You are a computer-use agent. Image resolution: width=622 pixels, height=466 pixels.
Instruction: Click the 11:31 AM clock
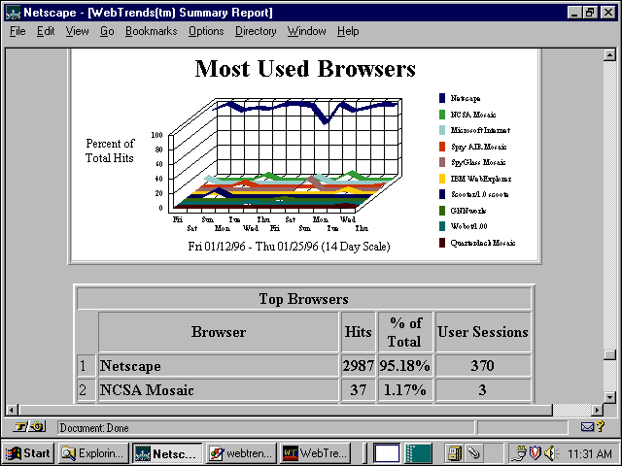click(x=590, y=453)
